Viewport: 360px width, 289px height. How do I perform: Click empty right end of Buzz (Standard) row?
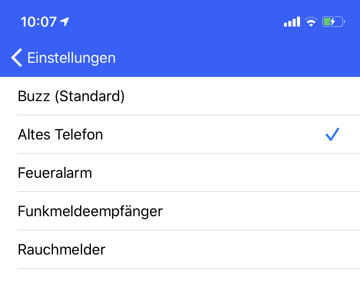304,96
